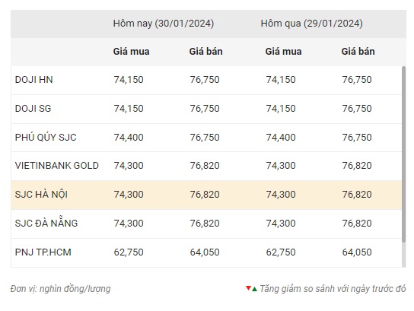Select the PHÚ QUÝ SJC row
Image resolution: width=414 pixels, height=311 pixels.
click(x=206, y=138)
